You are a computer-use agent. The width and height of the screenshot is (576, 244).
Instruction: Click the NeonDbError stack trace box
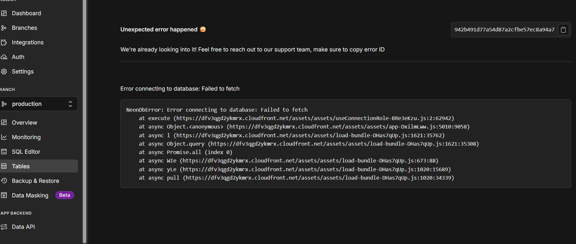pos(345,144)
